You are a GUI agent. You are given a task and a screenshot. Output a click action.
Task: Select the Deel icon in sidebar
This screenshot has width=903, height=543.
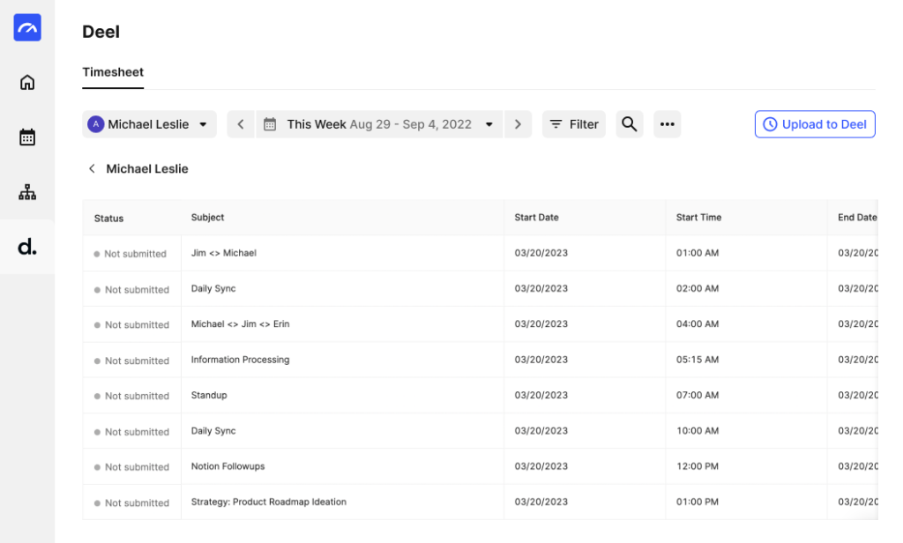[x=27, y=247]
